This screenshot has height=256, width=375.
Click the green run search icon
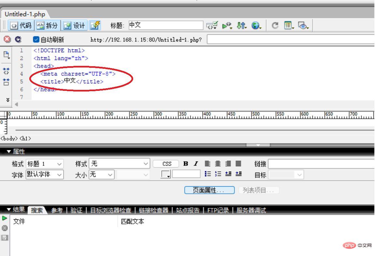[5, 218]
